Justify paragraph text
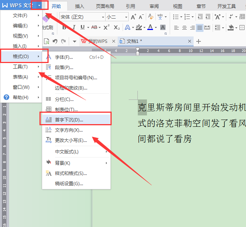 pyautogui.click(x=200, y=28)
